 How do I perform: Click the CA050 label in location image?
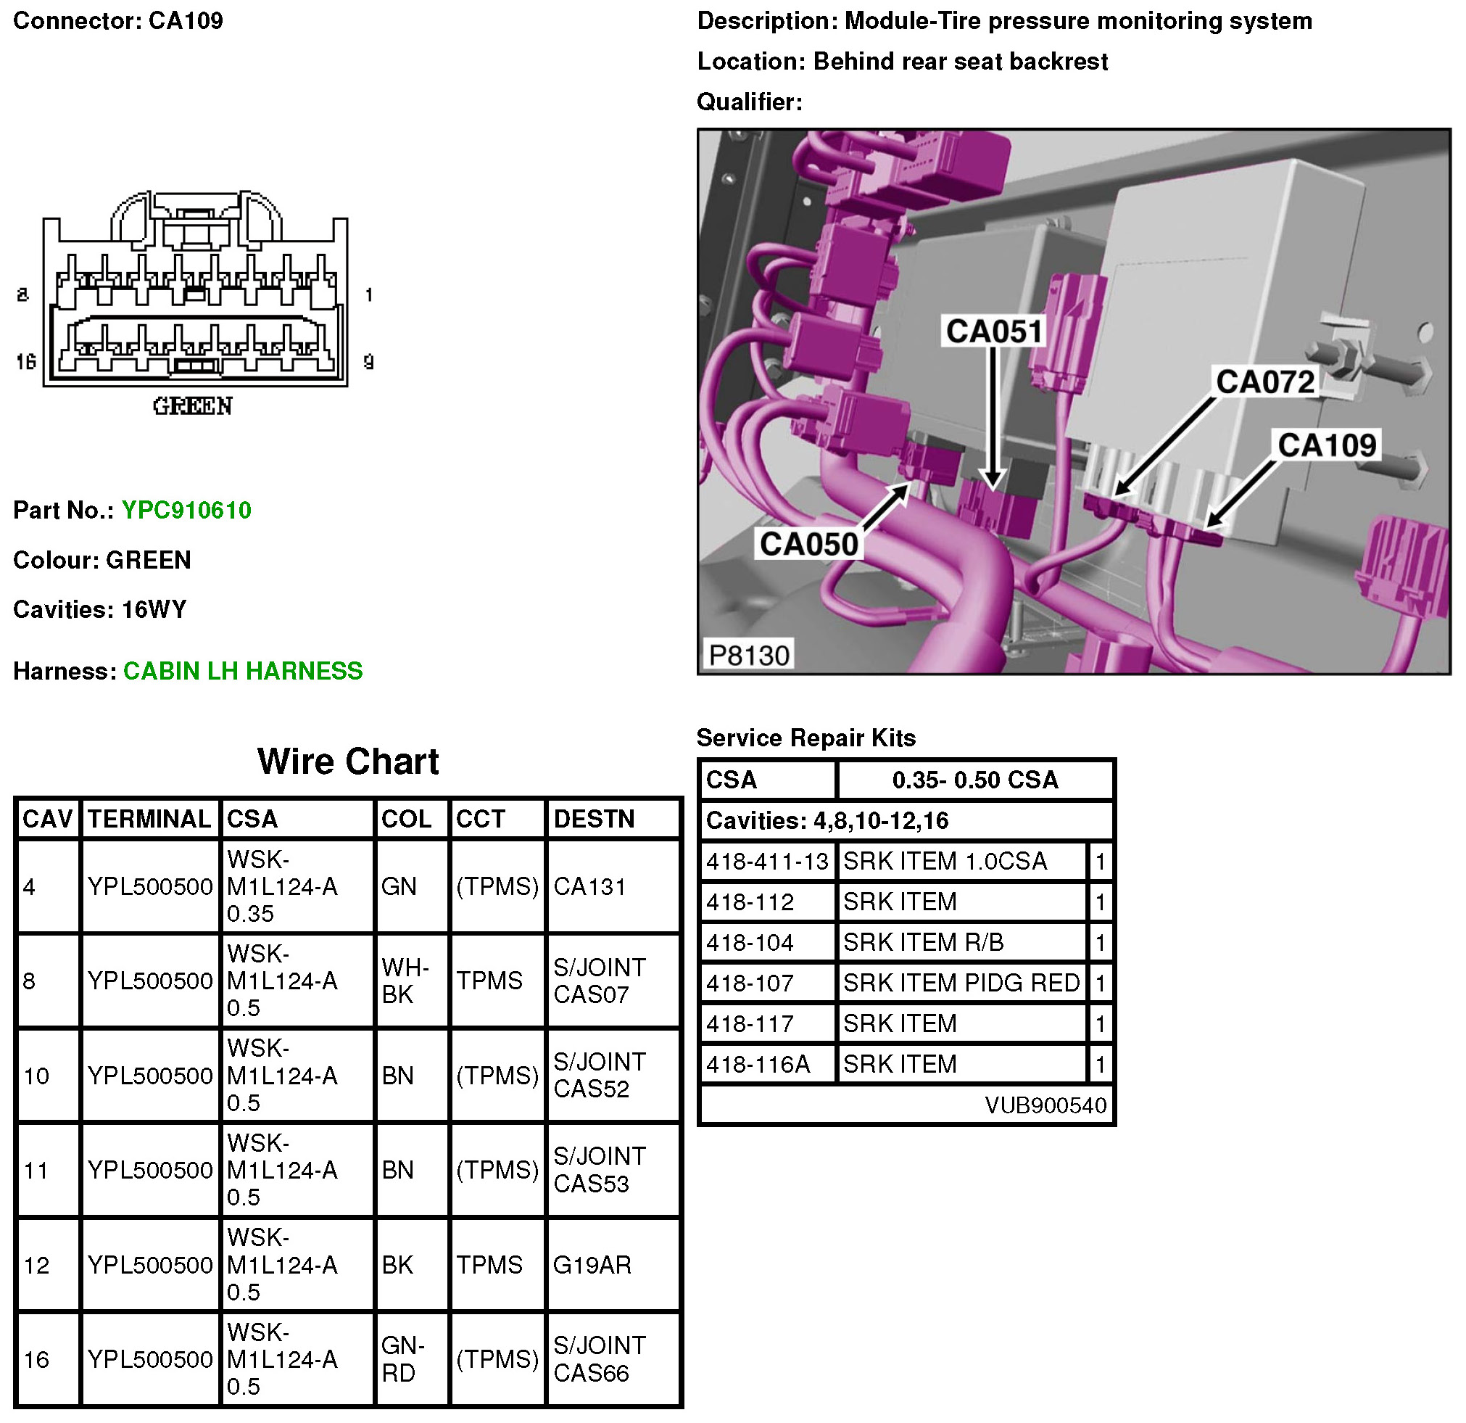808,544
